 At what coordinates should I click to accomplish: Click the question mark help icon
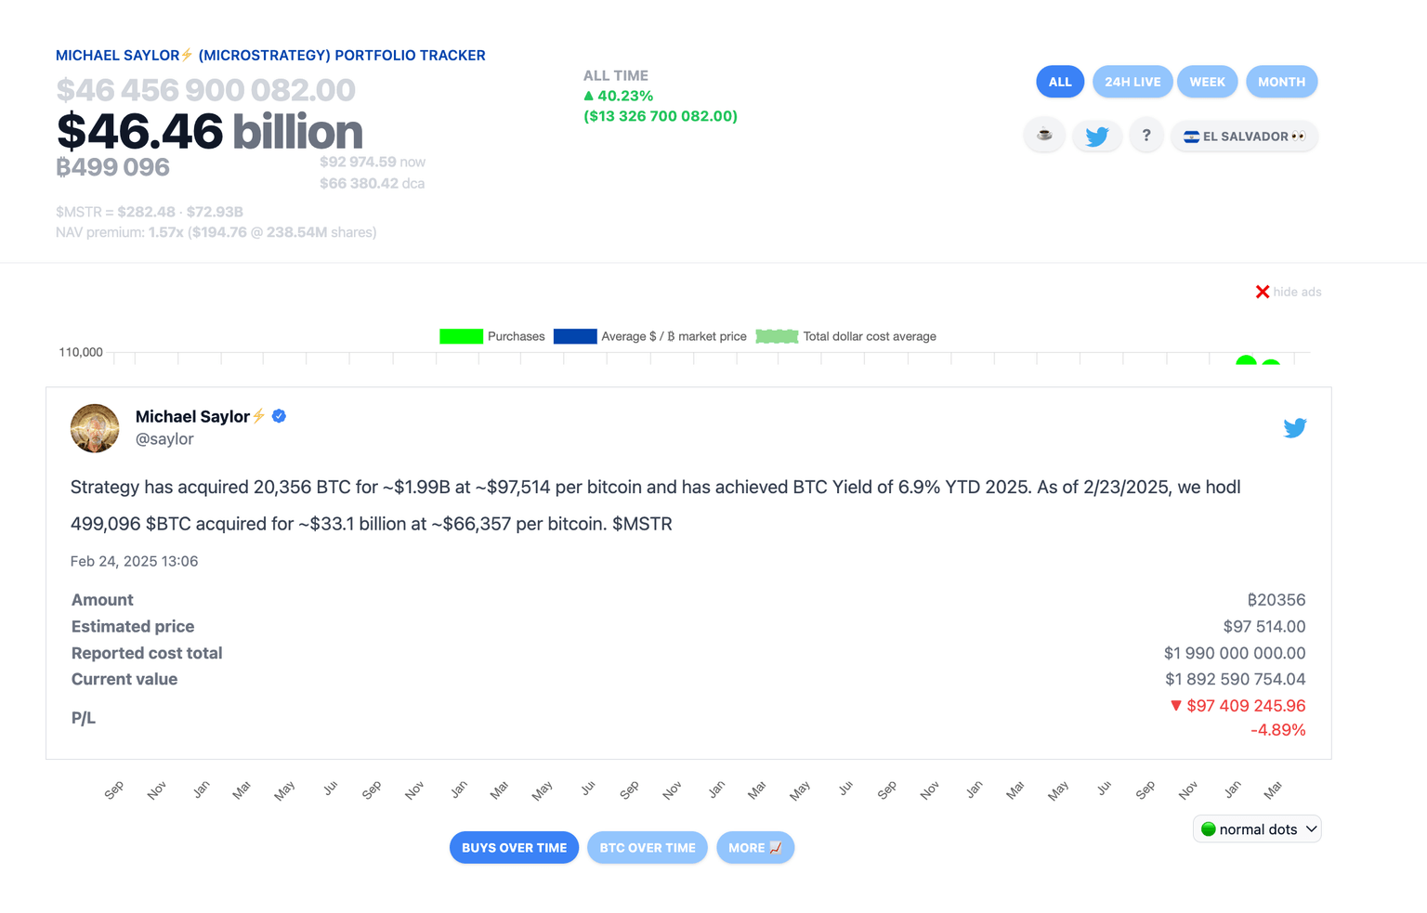pos(1146,136)
